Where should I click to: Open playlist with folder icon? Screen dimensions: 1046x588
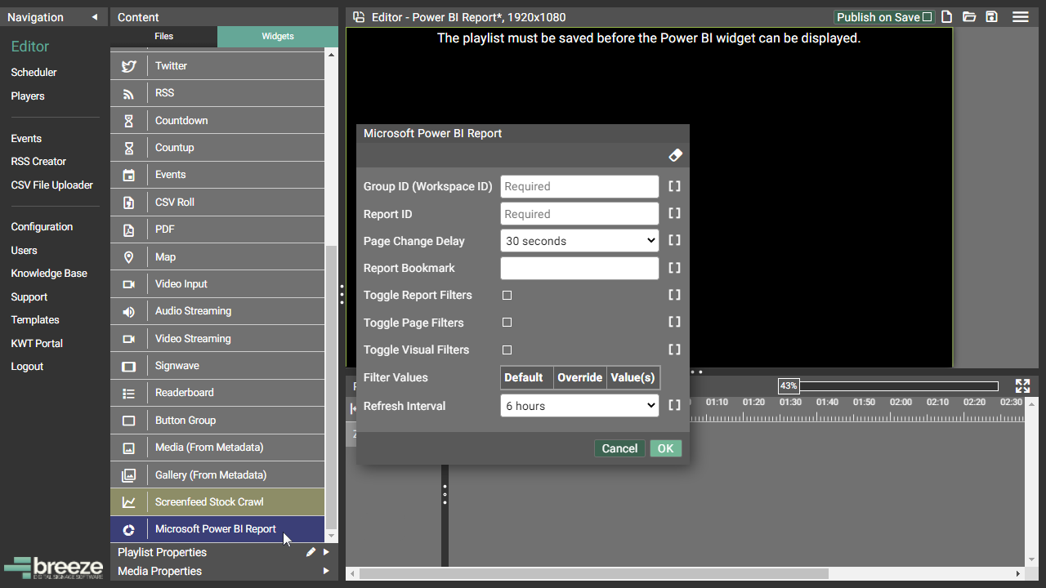969,17
